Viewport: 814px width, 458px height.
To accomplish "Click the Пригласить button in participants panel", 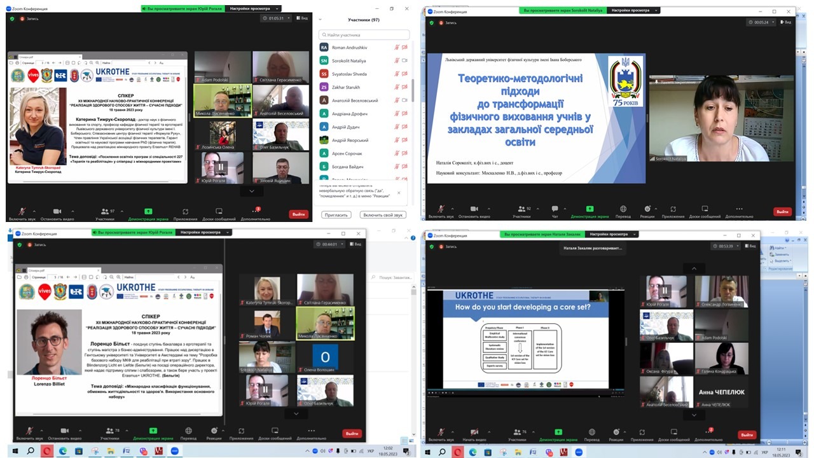I will 335,215.
